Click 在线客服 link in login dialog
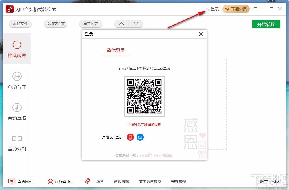 click(163, 155)
